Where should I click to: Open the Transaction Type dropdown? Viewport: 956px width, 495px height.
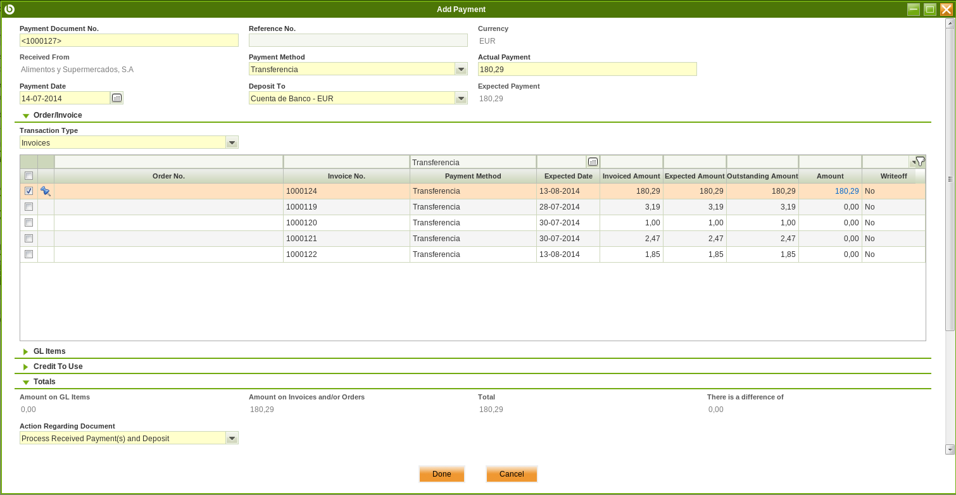232,142
